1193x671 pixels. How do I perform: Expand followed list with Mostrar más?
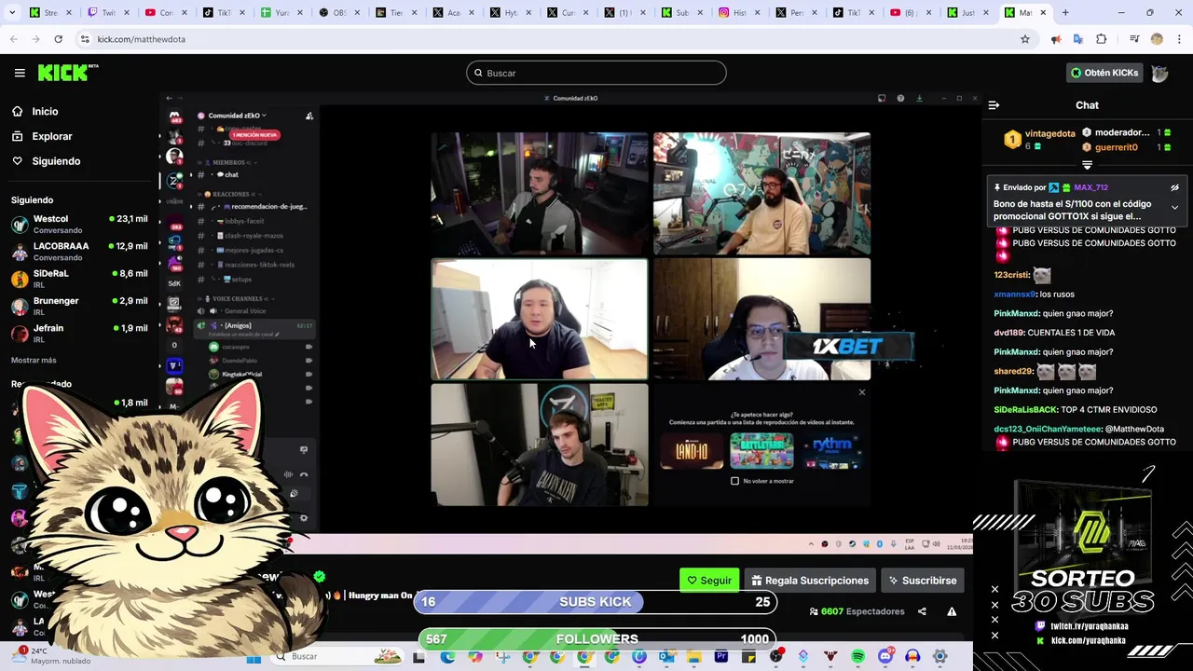pos(34,360)
